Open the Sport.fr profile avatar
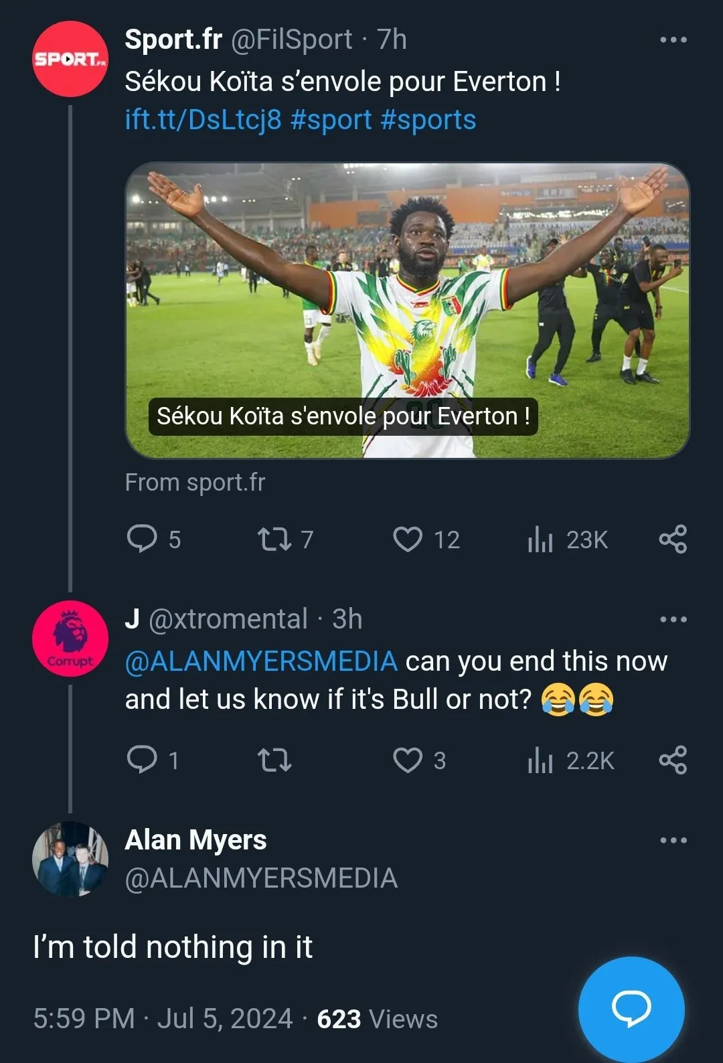723x1063 pixels. tap(70, 59)
